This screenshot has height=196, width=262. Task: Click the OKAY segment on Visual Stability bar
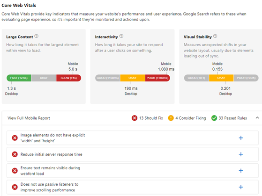coord(221,78)
